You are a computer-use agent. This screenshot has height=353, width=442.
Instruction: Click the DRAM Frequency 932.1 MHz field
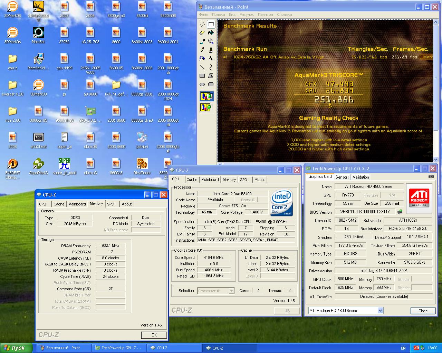pos(110,245)
